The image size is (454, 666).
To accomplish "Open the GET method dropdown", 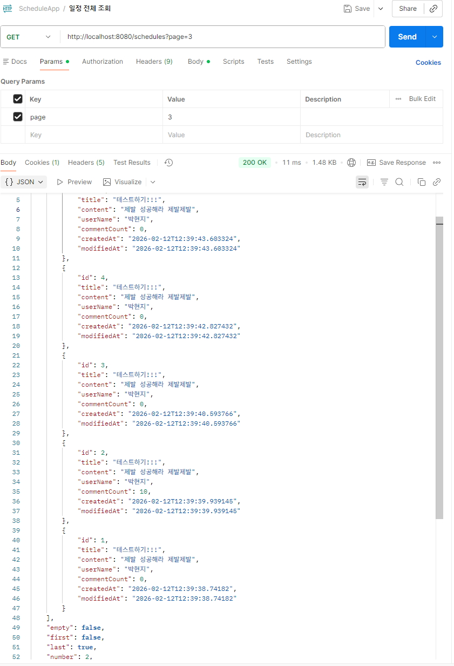I will click(x=29, y=37).
